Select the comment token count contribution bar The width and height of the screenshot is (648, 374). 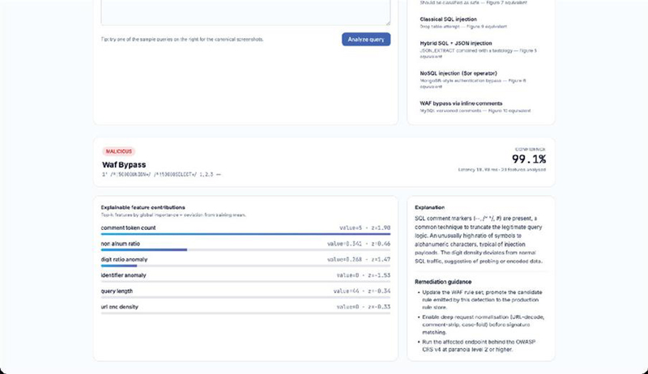(x=245, y=234)
